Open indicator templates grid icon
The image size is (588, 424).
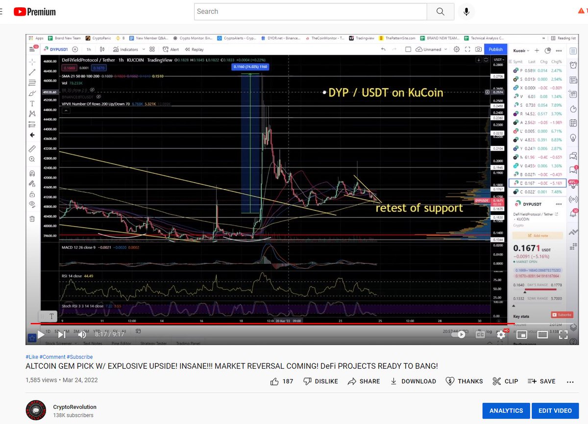[x=152, y=49]
